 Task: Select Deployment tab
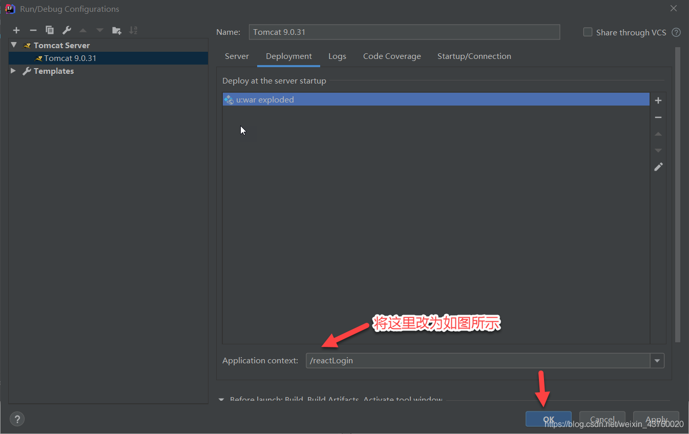(289, 56)
